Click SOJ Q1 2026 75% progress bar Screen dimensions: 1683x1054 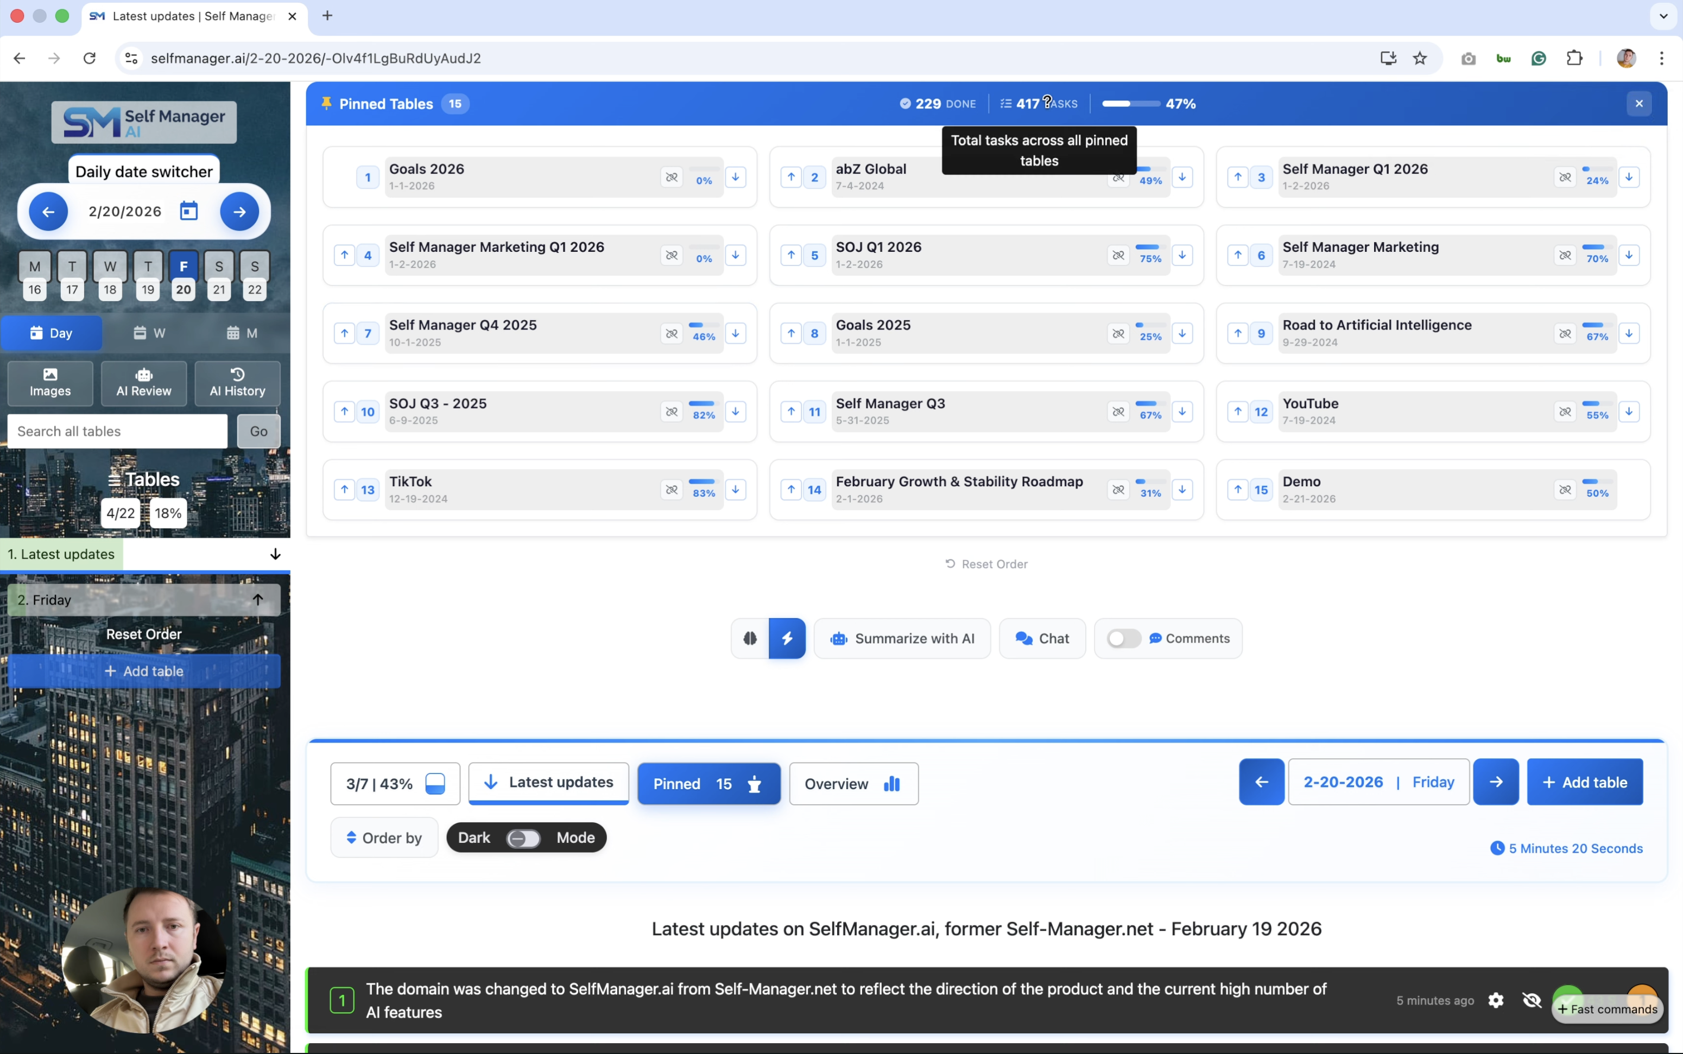coord(1150,247)
